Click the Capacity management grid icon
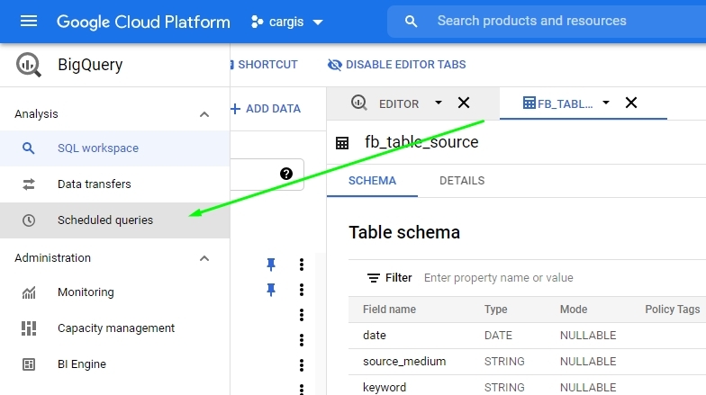This screenshot has width=706, height=395. pos(29,328)
